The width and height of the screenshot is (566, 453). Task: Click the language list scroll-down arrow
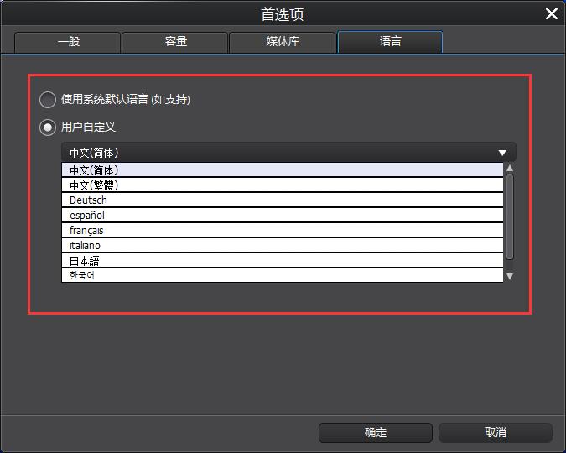[x=510, y=276]
